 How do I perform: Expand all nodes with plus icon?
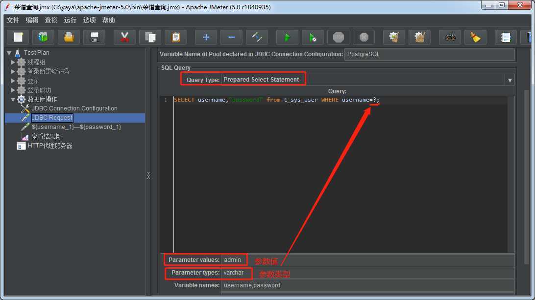[x=206, y=37]
